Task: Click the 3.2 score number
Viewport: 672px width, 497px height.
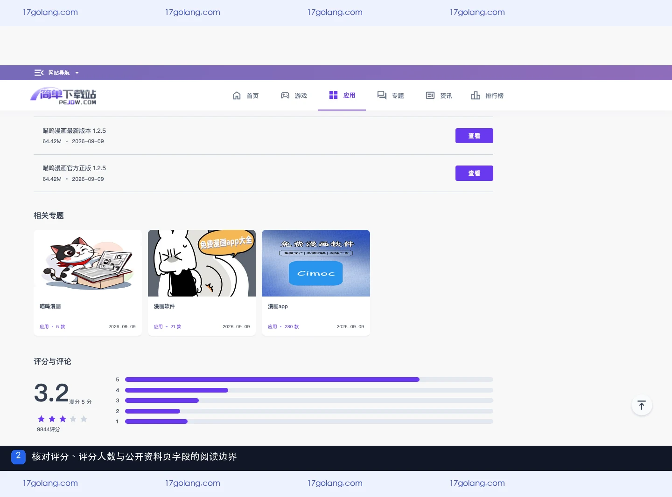Action: [51, 393]
